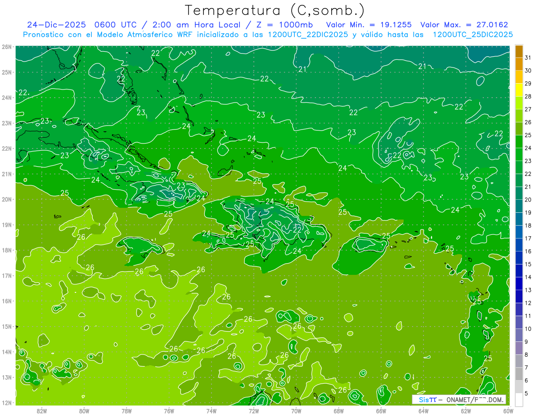Click "Valor Max. = 27.0162" text
This screenshot has width=540, height=417.
[464, 25]
